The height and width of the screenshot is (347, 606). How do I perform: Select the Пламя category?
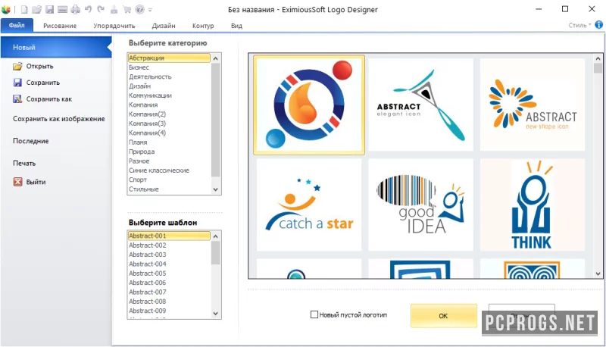click(169, 142)
